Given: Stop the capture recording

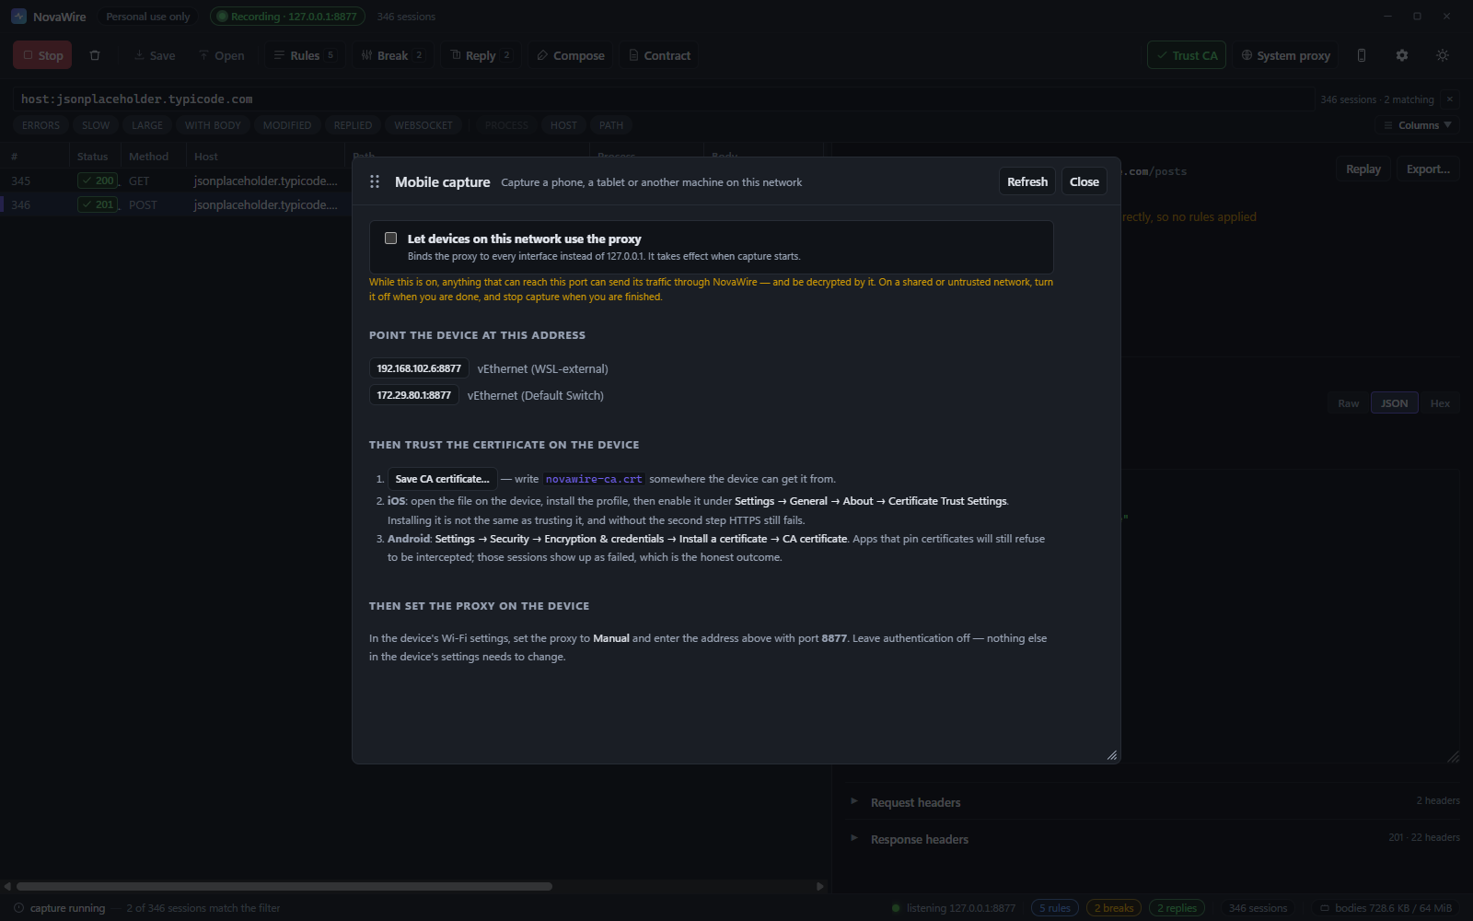Looking at the screenshot, I should (42, 55).
